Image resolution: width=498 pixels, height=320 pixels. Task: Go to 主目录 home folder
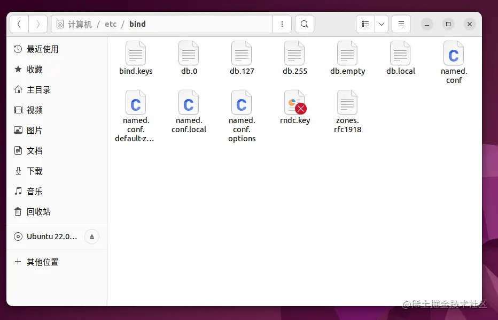57,90
